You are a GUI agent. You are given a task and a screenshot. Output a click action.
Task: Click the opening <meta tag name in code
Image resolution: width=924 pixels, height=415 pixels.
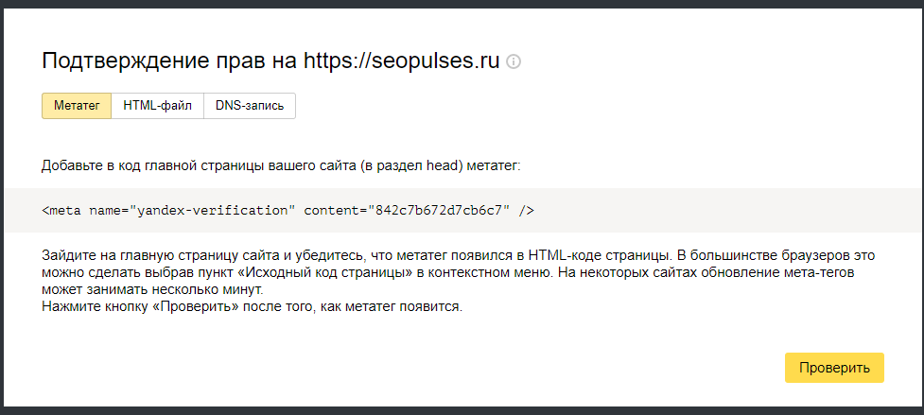coord(63,211)
